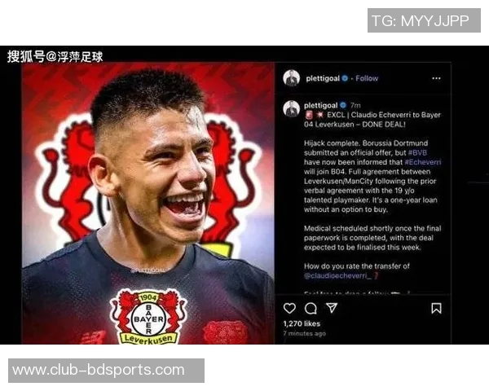Viewport: 489px width, 391px height.
Task: Open plettigoal username in post header
Action: pyautogui.click(x=323, y=78)
